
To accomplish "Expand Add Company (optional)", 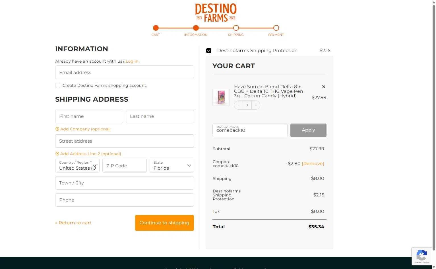I will coord(83,129).
